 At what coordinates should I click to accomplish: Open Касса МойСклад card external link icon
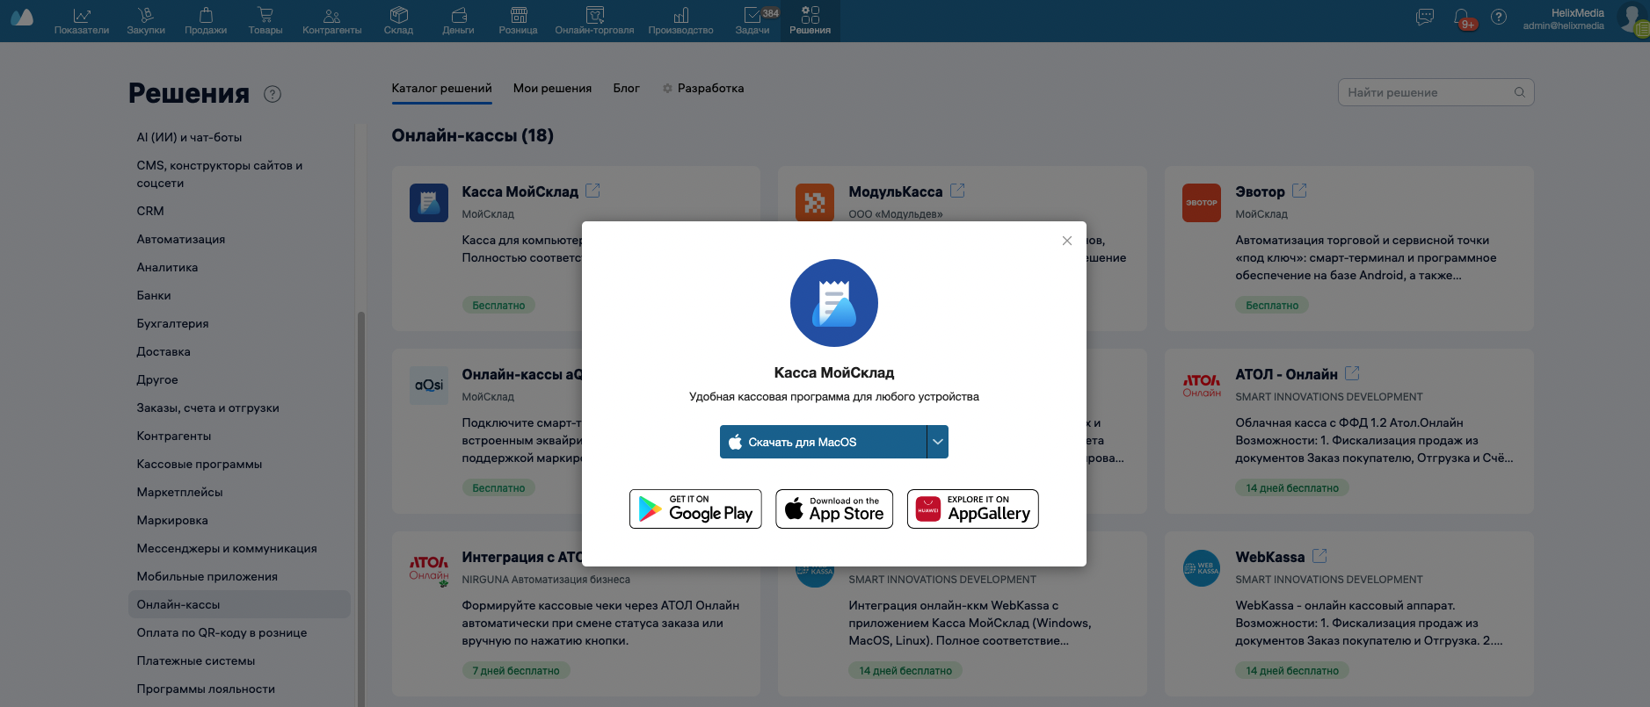coord(593,191)
